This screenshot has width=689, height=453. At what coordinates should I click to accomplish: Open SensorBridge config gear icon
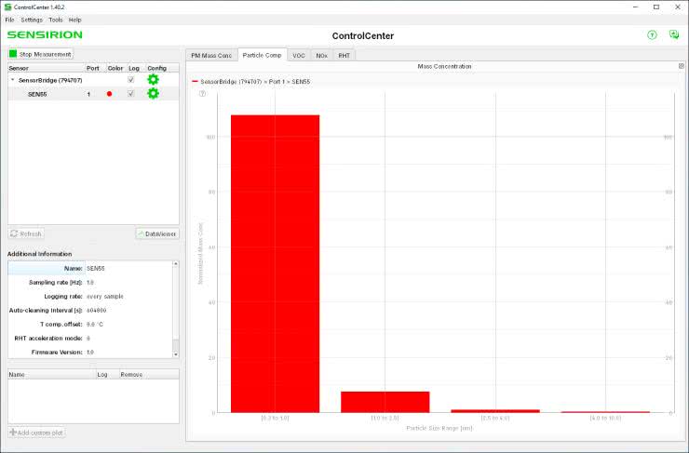(153, 80)
